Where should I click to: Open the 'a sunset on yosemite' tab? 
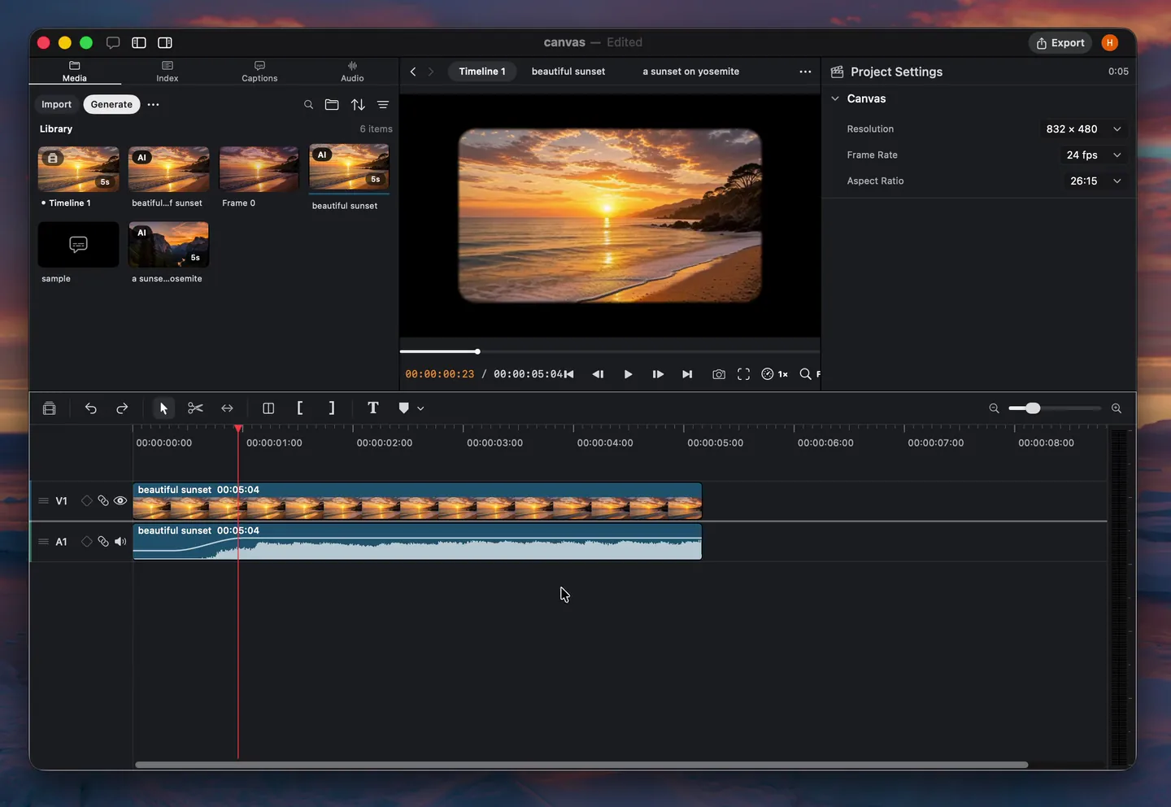coord(691,72)
